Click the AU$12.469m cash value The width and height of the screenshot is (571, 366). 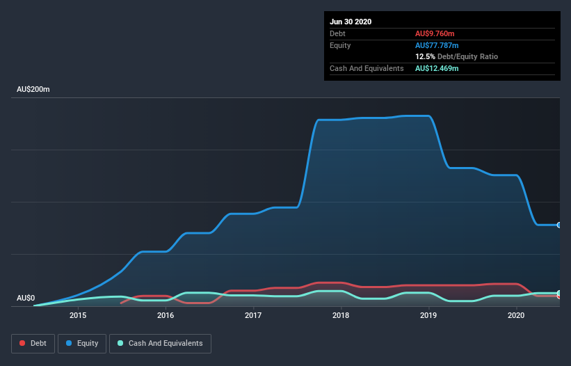pyautogui.click(x=437, y=68)
